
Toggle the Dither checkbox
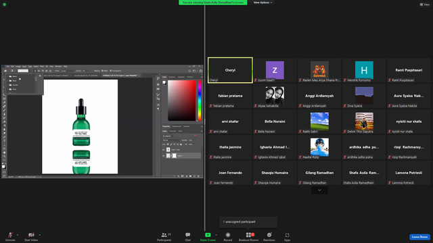coord(102,71)
